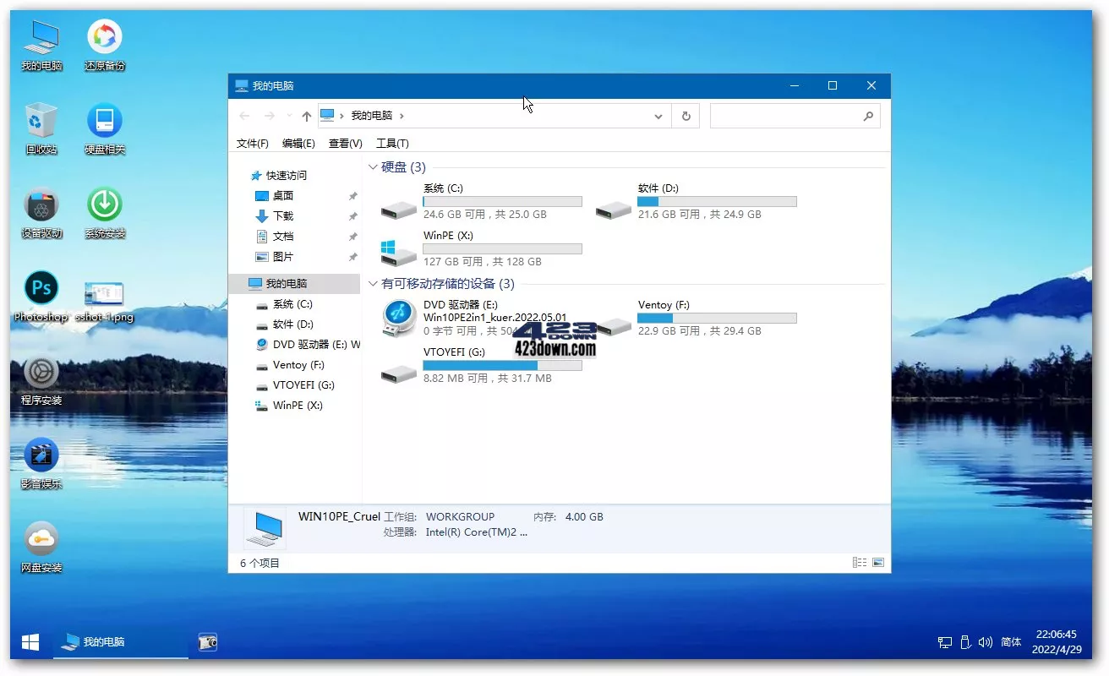Unpin 图片 from Quick access
Screen dimensions: 1109x676
352,256
